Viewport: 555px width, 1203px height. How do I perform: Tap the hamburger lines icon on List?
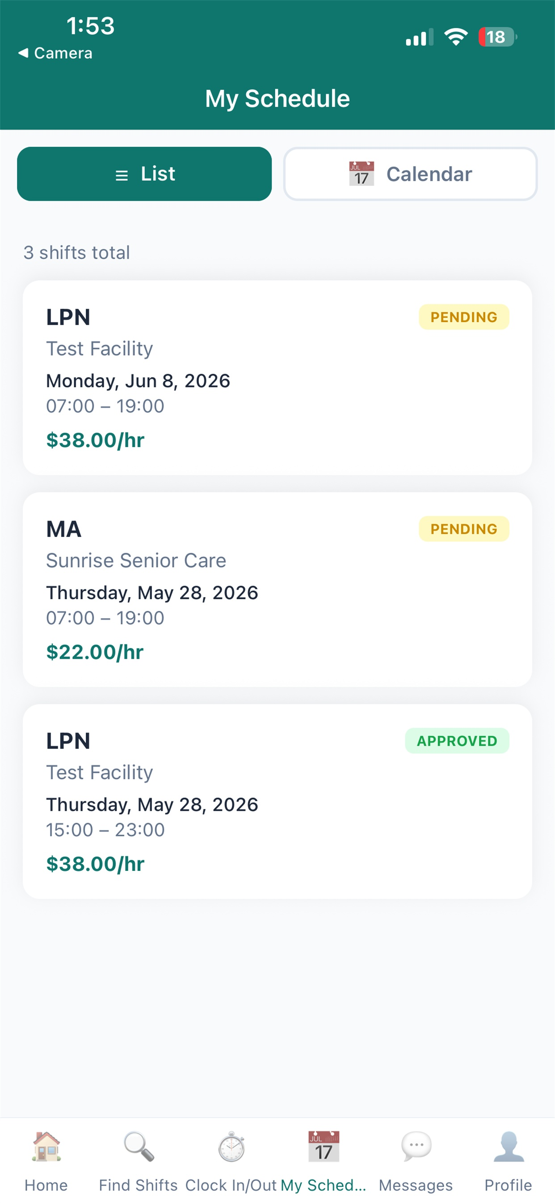[x=122, y=175]
